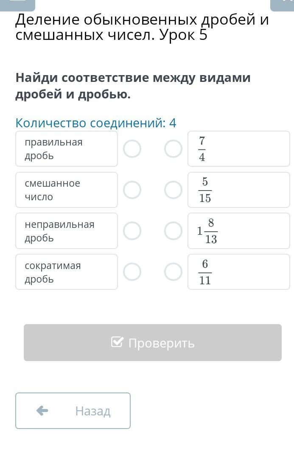The width and height of the screenshot is (294, 454).
Task: Click the 7/4 fraction card
Action: click(239, 149)
